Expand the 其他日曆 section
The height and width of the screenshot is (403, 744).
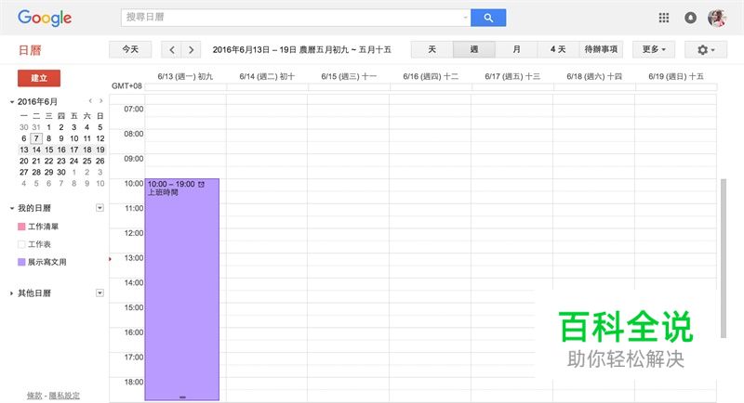point(12,293)
